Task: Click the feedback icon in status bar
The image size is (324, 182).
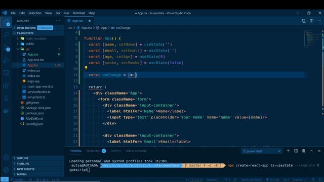Action: pos(313,179)
